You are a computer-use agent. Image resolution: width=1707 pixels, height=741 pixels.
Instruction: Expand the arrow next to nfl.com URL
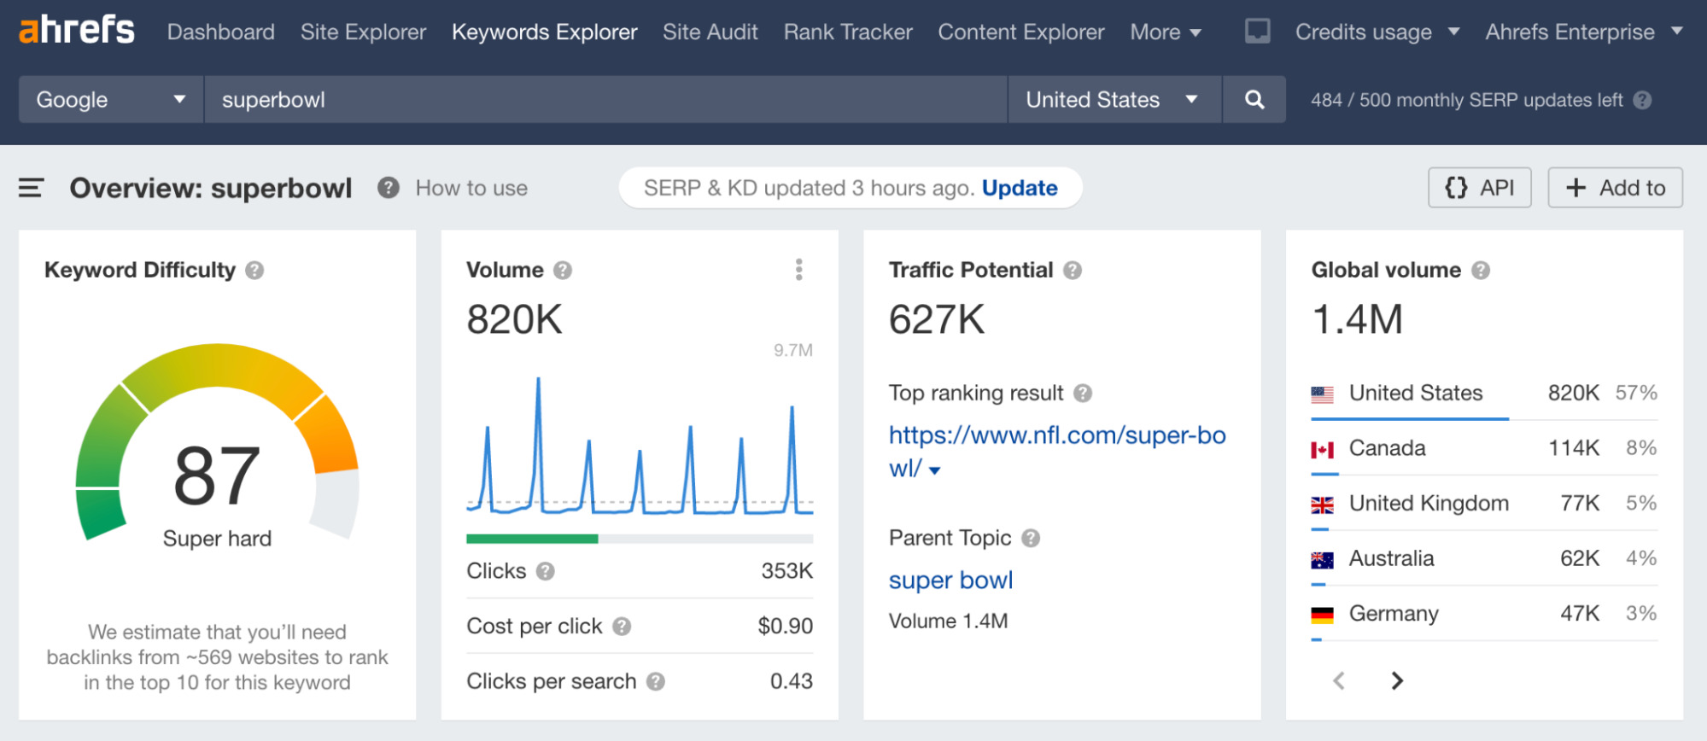tap(935, 470)
